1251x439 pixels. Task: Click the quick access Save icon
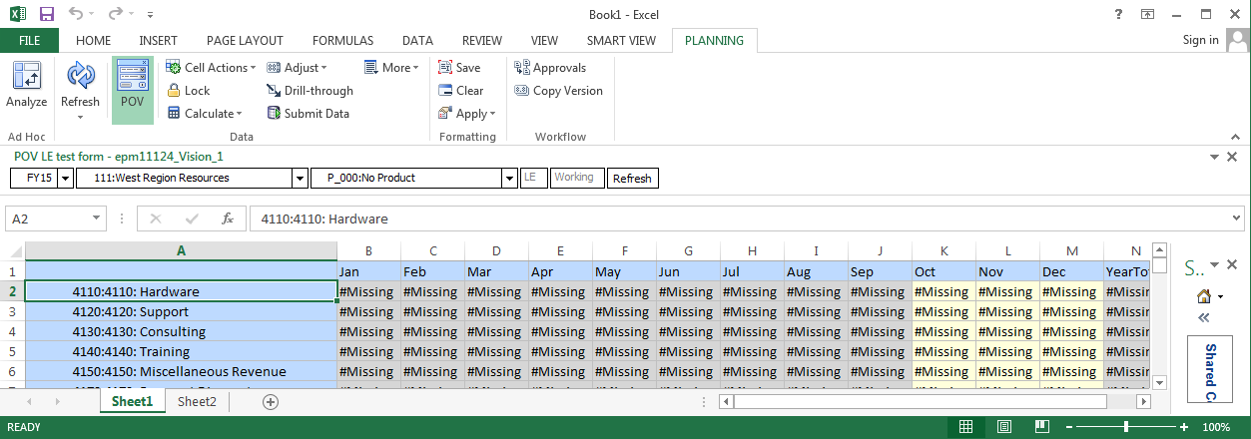click(47, 14)
